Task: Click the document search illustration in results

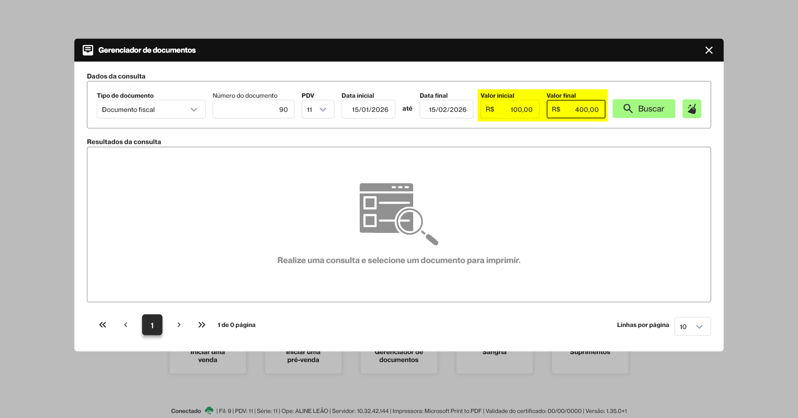Action: (398, 214)
